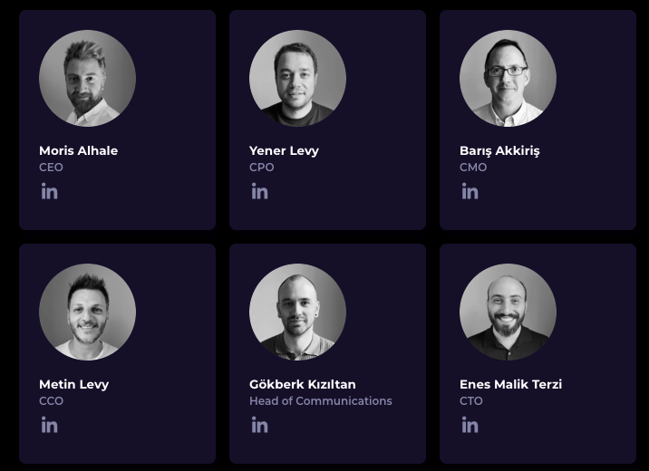Select the name Metin Levy
649x471 pixels.
(73, 384)
